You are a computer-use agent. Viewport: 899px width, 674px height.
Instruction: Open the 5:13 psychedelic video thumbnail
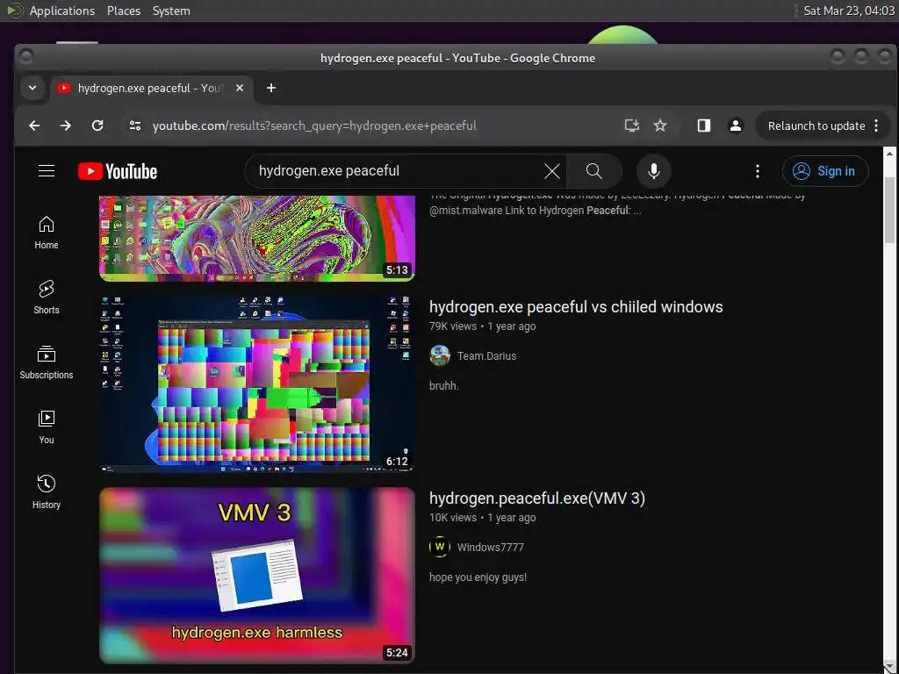pyautogui.click(x=257, y=239)
